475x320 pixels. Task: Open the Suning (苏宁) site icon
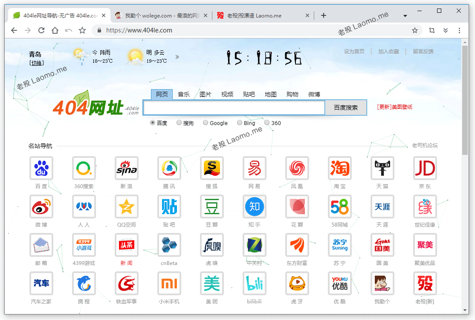(x=339, y=245)
